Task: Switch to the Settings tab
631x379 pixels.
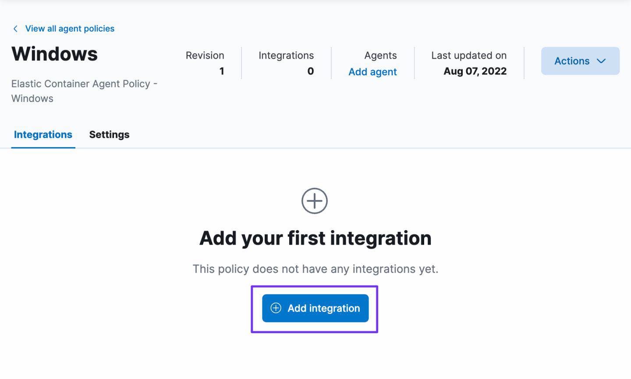Action: pos(109,135)
